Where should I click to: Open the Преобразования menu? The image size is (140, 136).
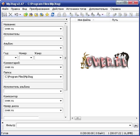pos(39,9)
